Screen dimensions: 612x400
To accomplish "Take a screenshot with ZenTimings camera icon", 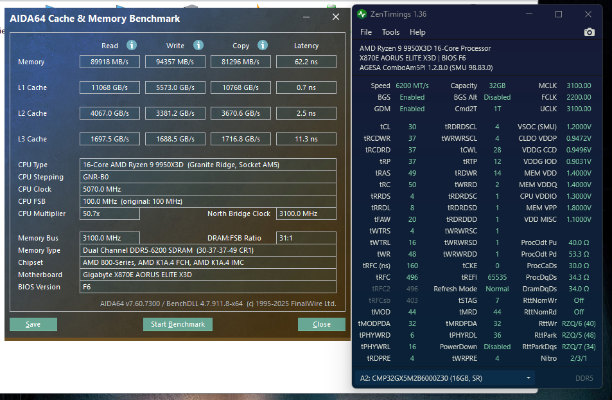I will 589,32.
